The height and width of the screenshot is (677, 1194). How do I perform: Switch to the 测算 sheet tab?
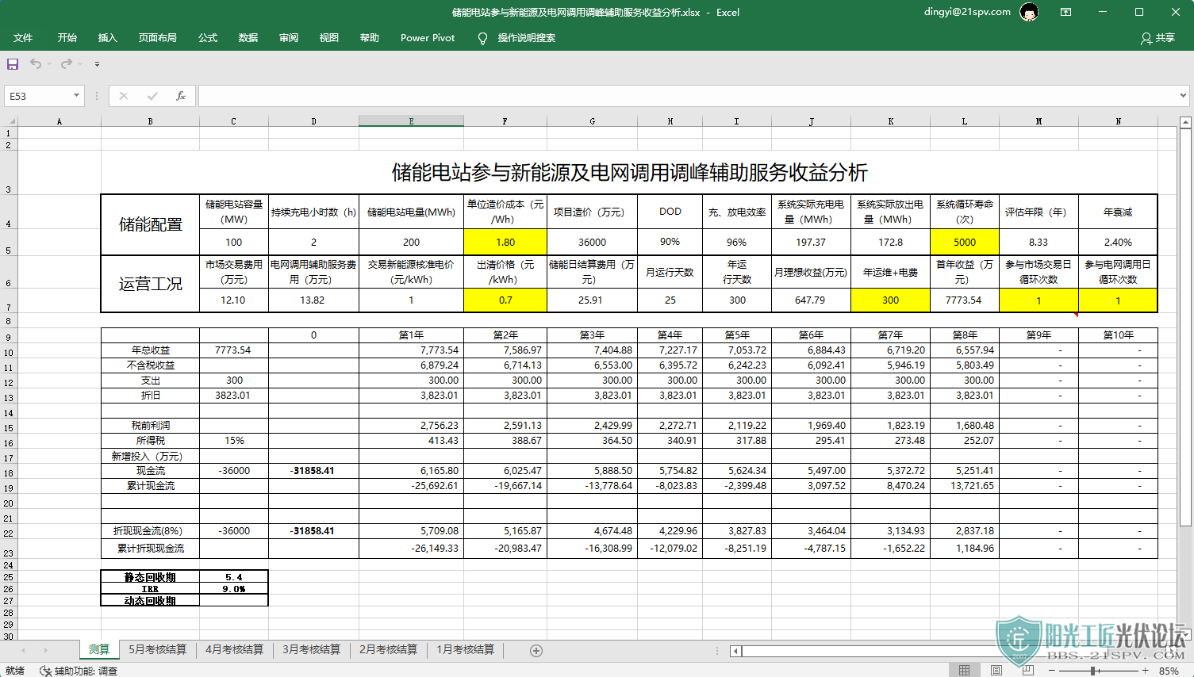99,650
